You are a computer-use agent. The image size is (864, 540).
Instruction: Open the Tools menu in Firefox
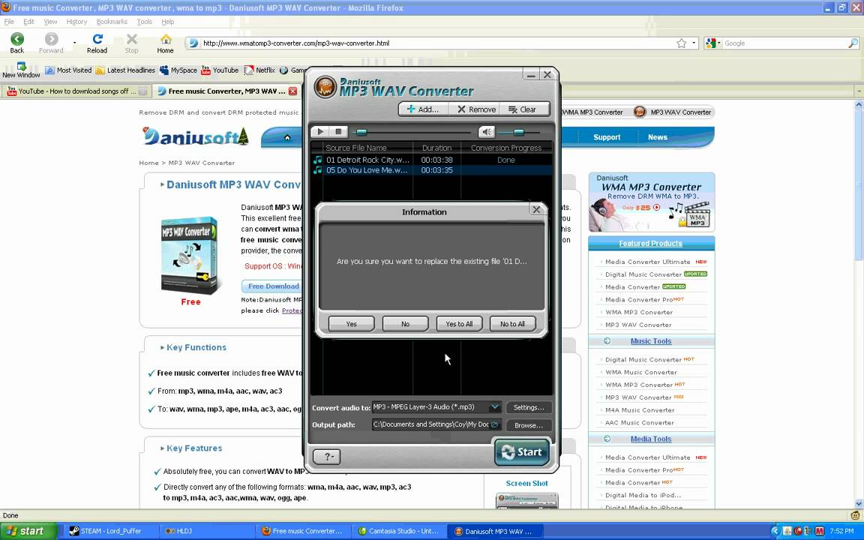[x=144, y=22]
